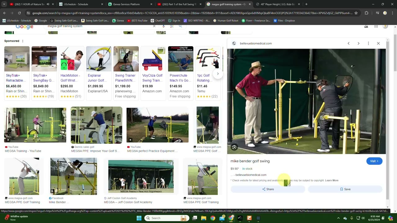Open the mike bender golf swing title

click(x=250, y=161)
